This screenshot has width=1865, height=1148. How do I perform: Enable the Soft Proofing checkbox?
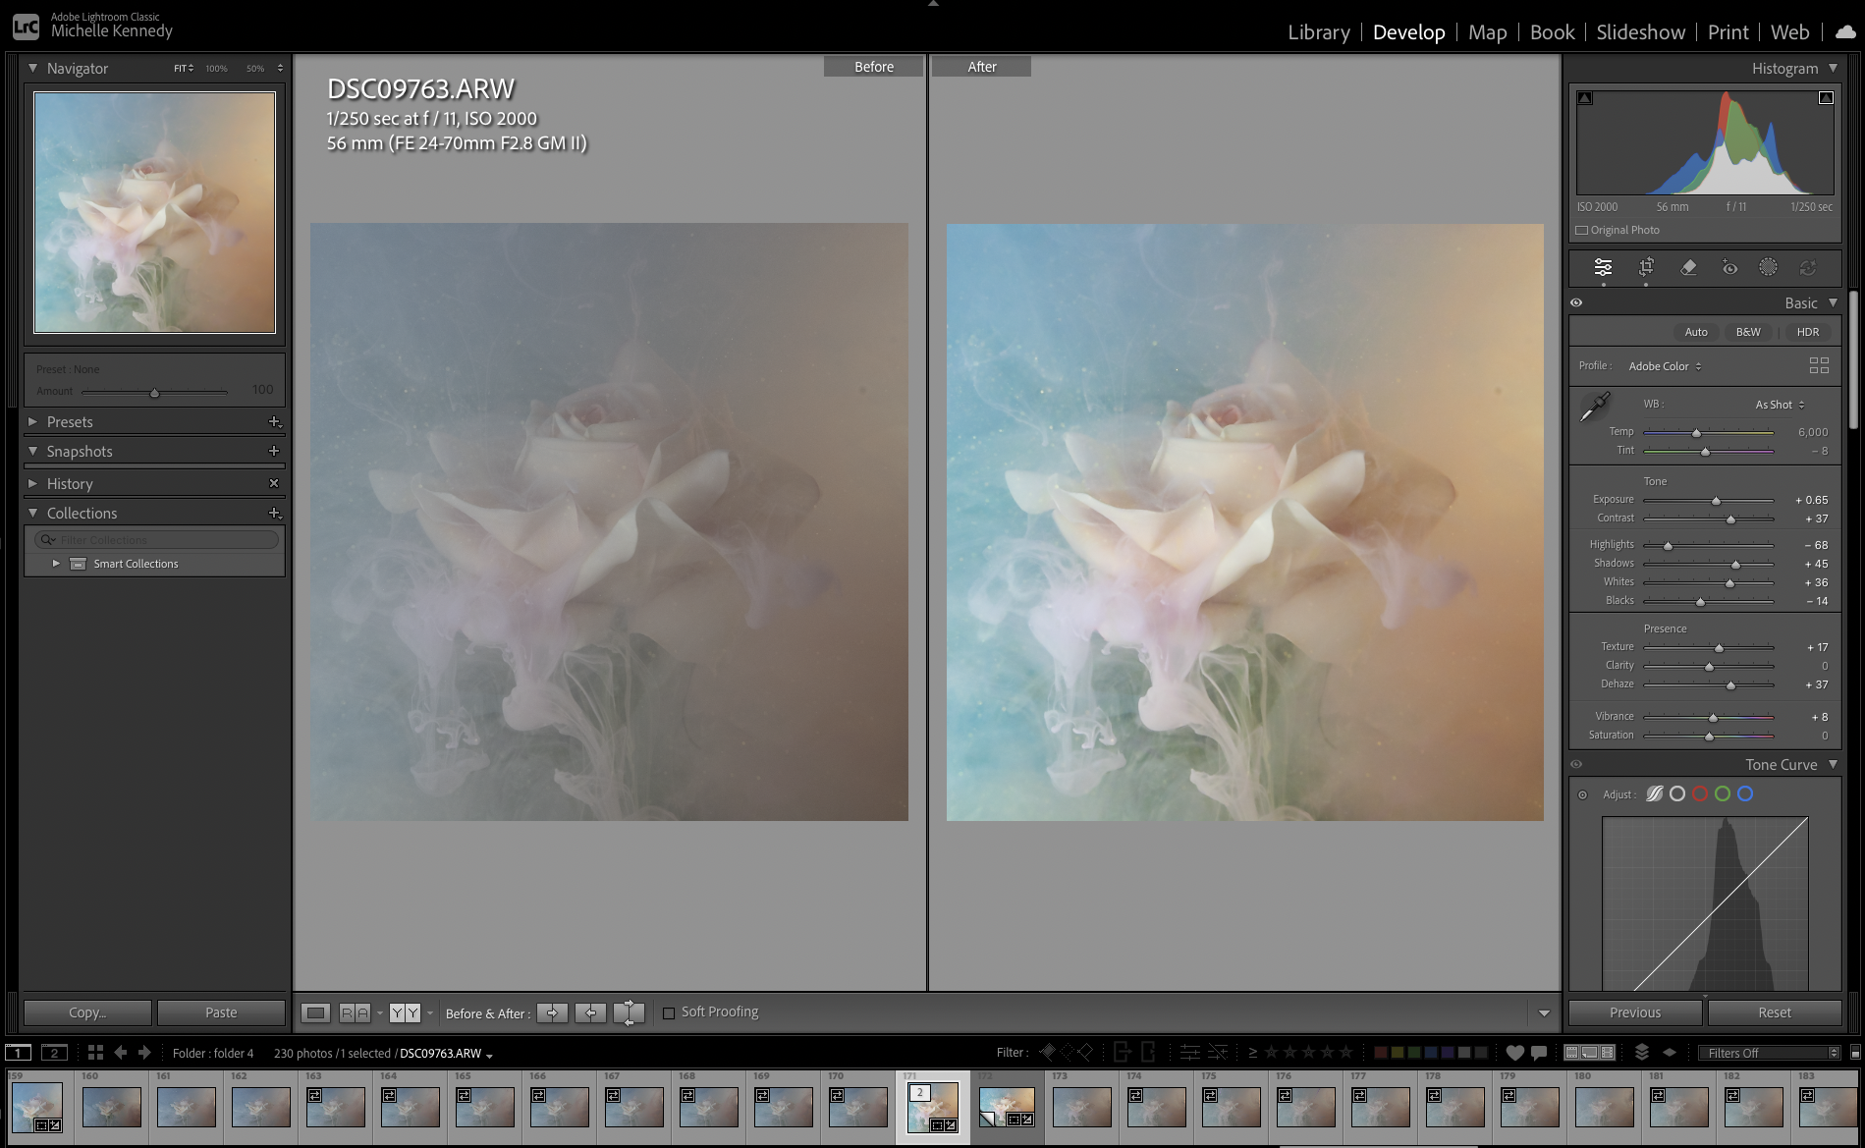pos(669,1012)
